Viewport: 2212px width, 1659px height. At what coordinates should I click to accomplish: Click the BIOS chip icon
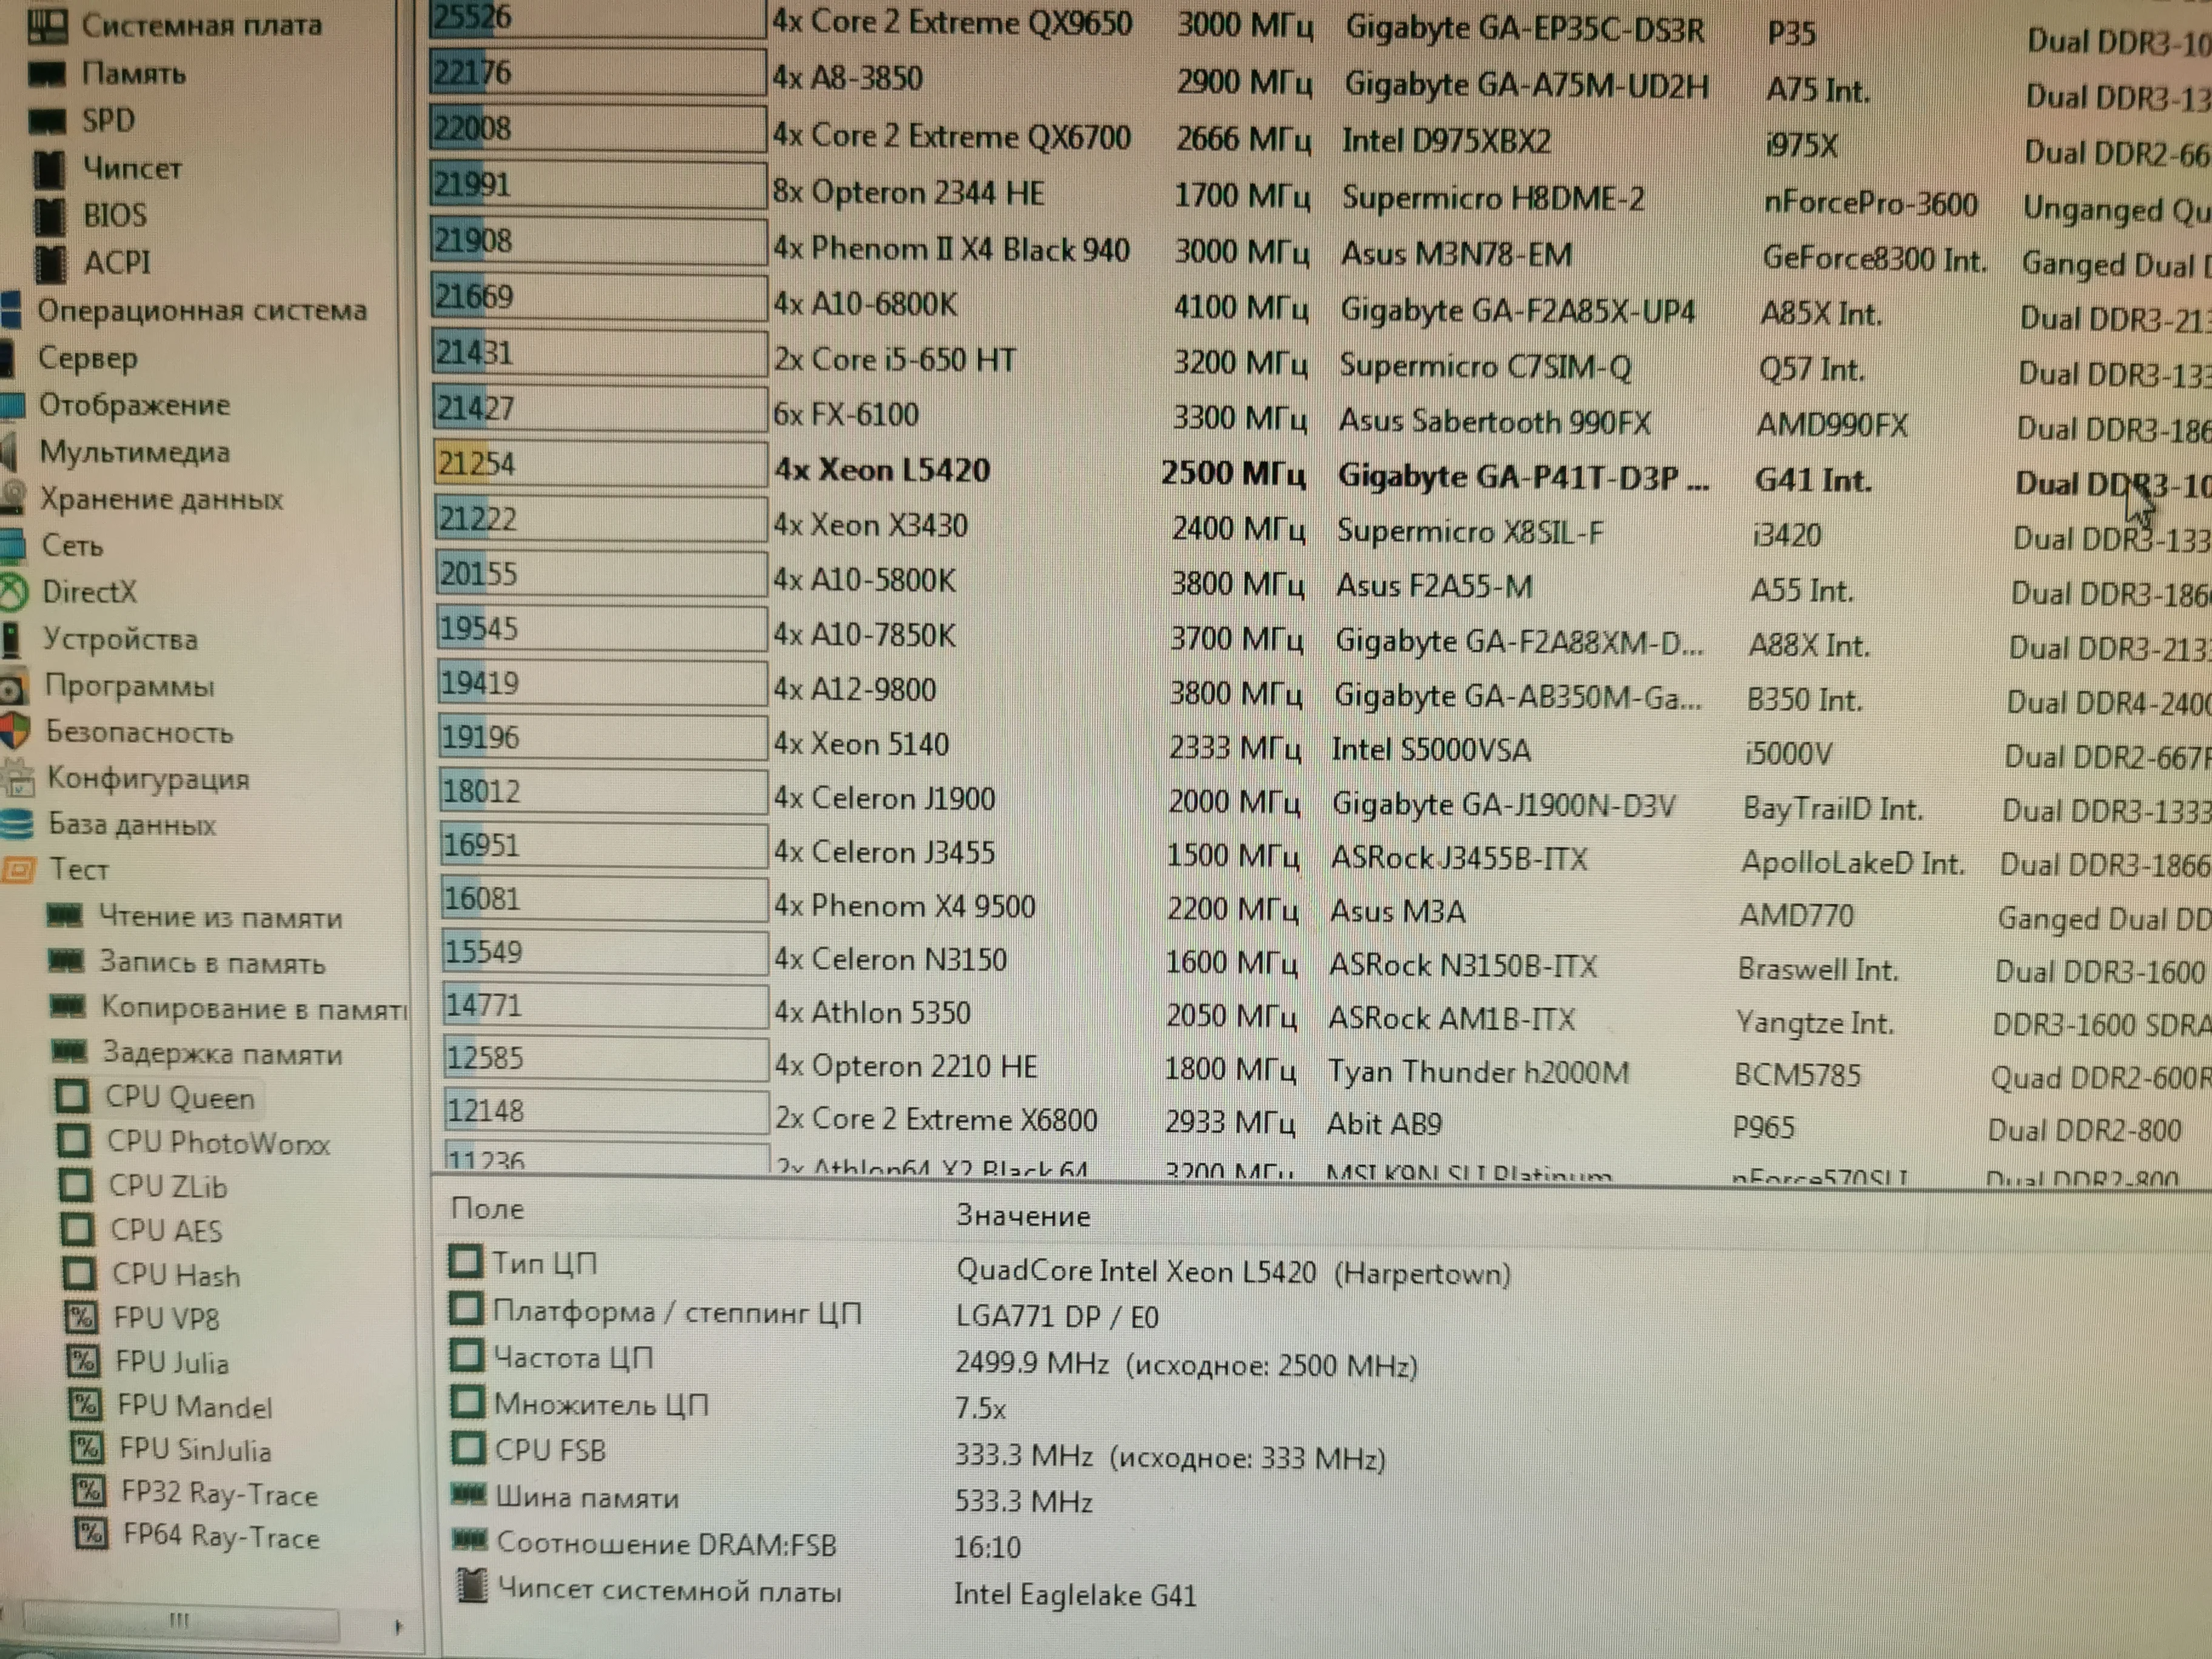click(x=49, y=214)
